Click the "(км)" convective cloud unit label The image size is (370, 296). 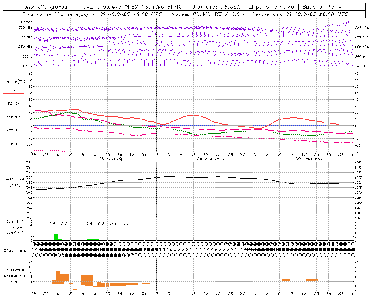click(x=15, y=281)
